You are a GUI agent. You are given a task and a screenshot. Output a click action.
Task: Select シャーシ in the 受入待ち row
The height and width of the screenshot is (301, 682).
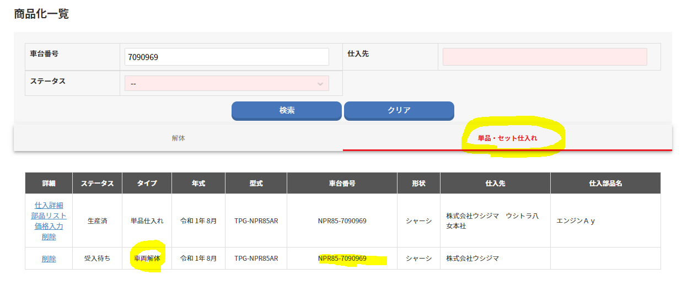pyautogui.click(x=418, y=258)
